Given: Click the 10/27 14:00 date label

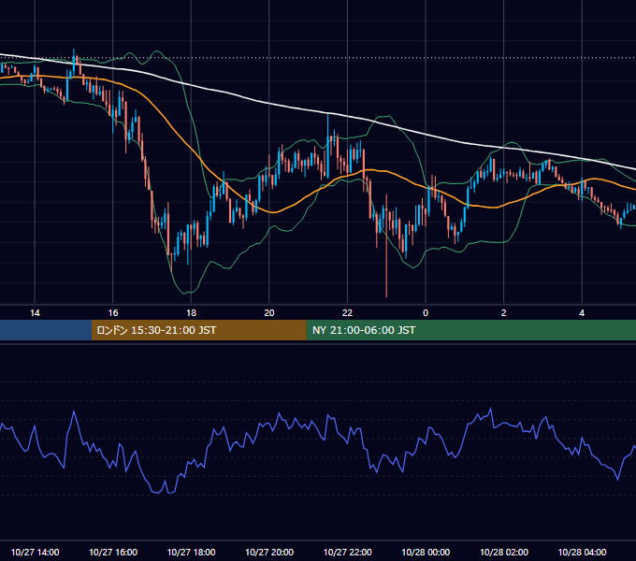Looking at the screenshot, I should pyautogui.click(x=35, y=552).
